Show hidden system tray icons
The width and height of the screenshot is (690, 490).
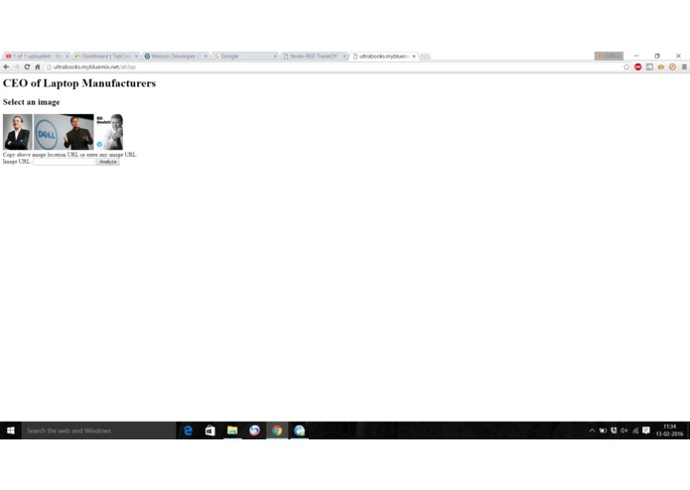click(592, 430)
